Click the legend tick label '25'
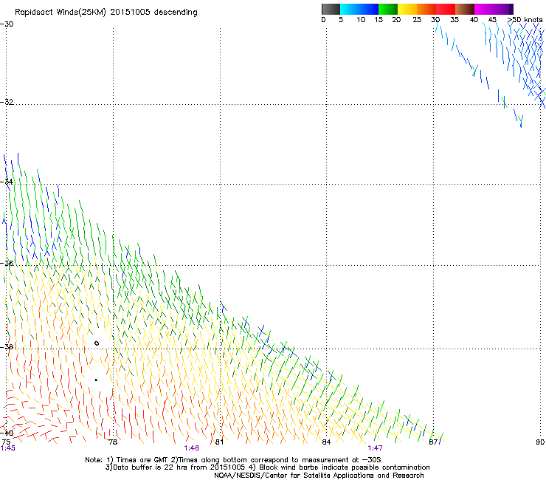The width and height of the screenshot is (546, 480). click(417, 20)
